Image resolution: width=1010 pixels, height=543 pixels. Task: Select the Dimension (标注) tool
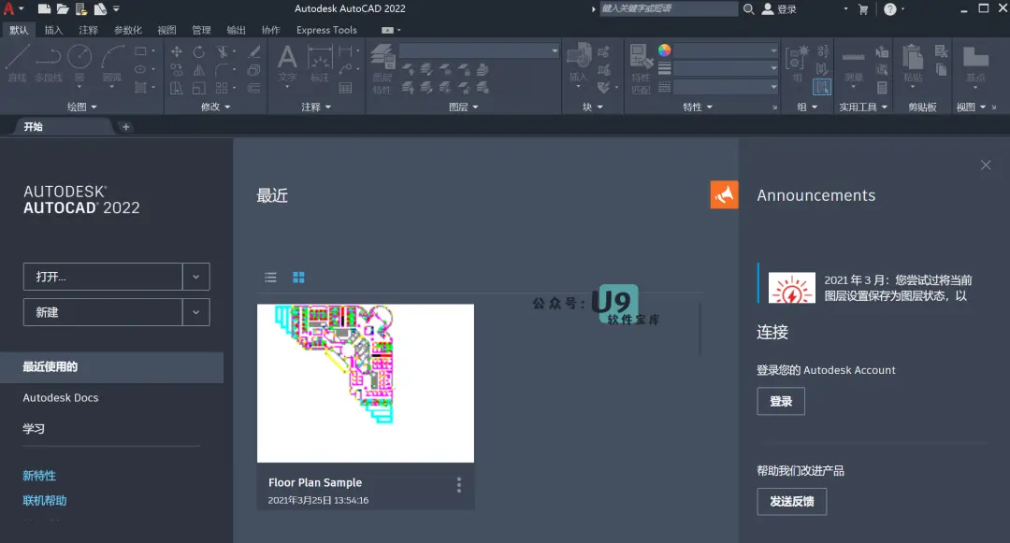click(320, 64)
